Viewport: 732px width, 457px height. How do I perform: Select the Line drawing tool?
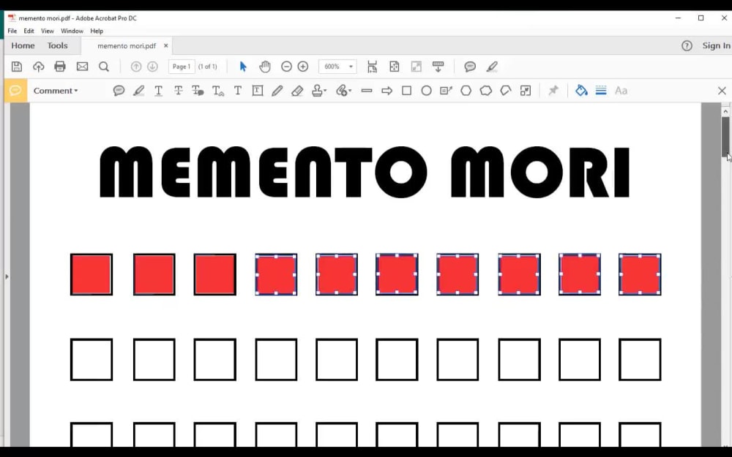[x=367, y=91]
